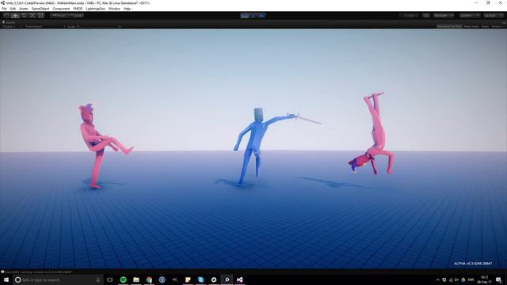The image size is (507, 285).
Task: Select the Rotate tool in Unity toolbar
Action: coord(24,16)
